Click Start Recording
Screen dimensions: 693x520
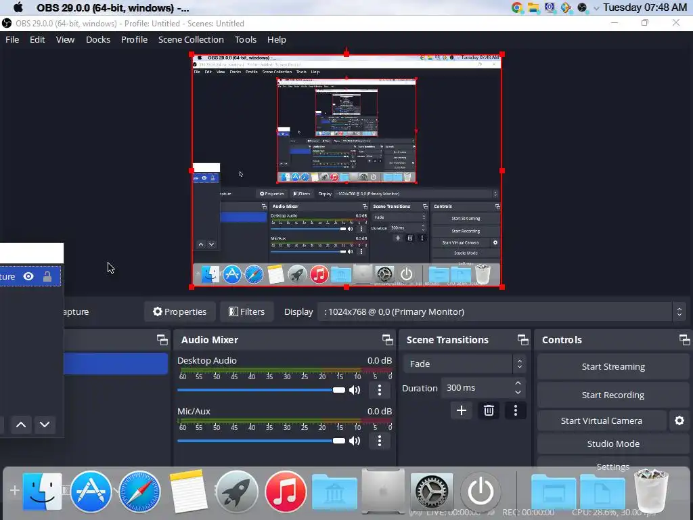(613, 395)
